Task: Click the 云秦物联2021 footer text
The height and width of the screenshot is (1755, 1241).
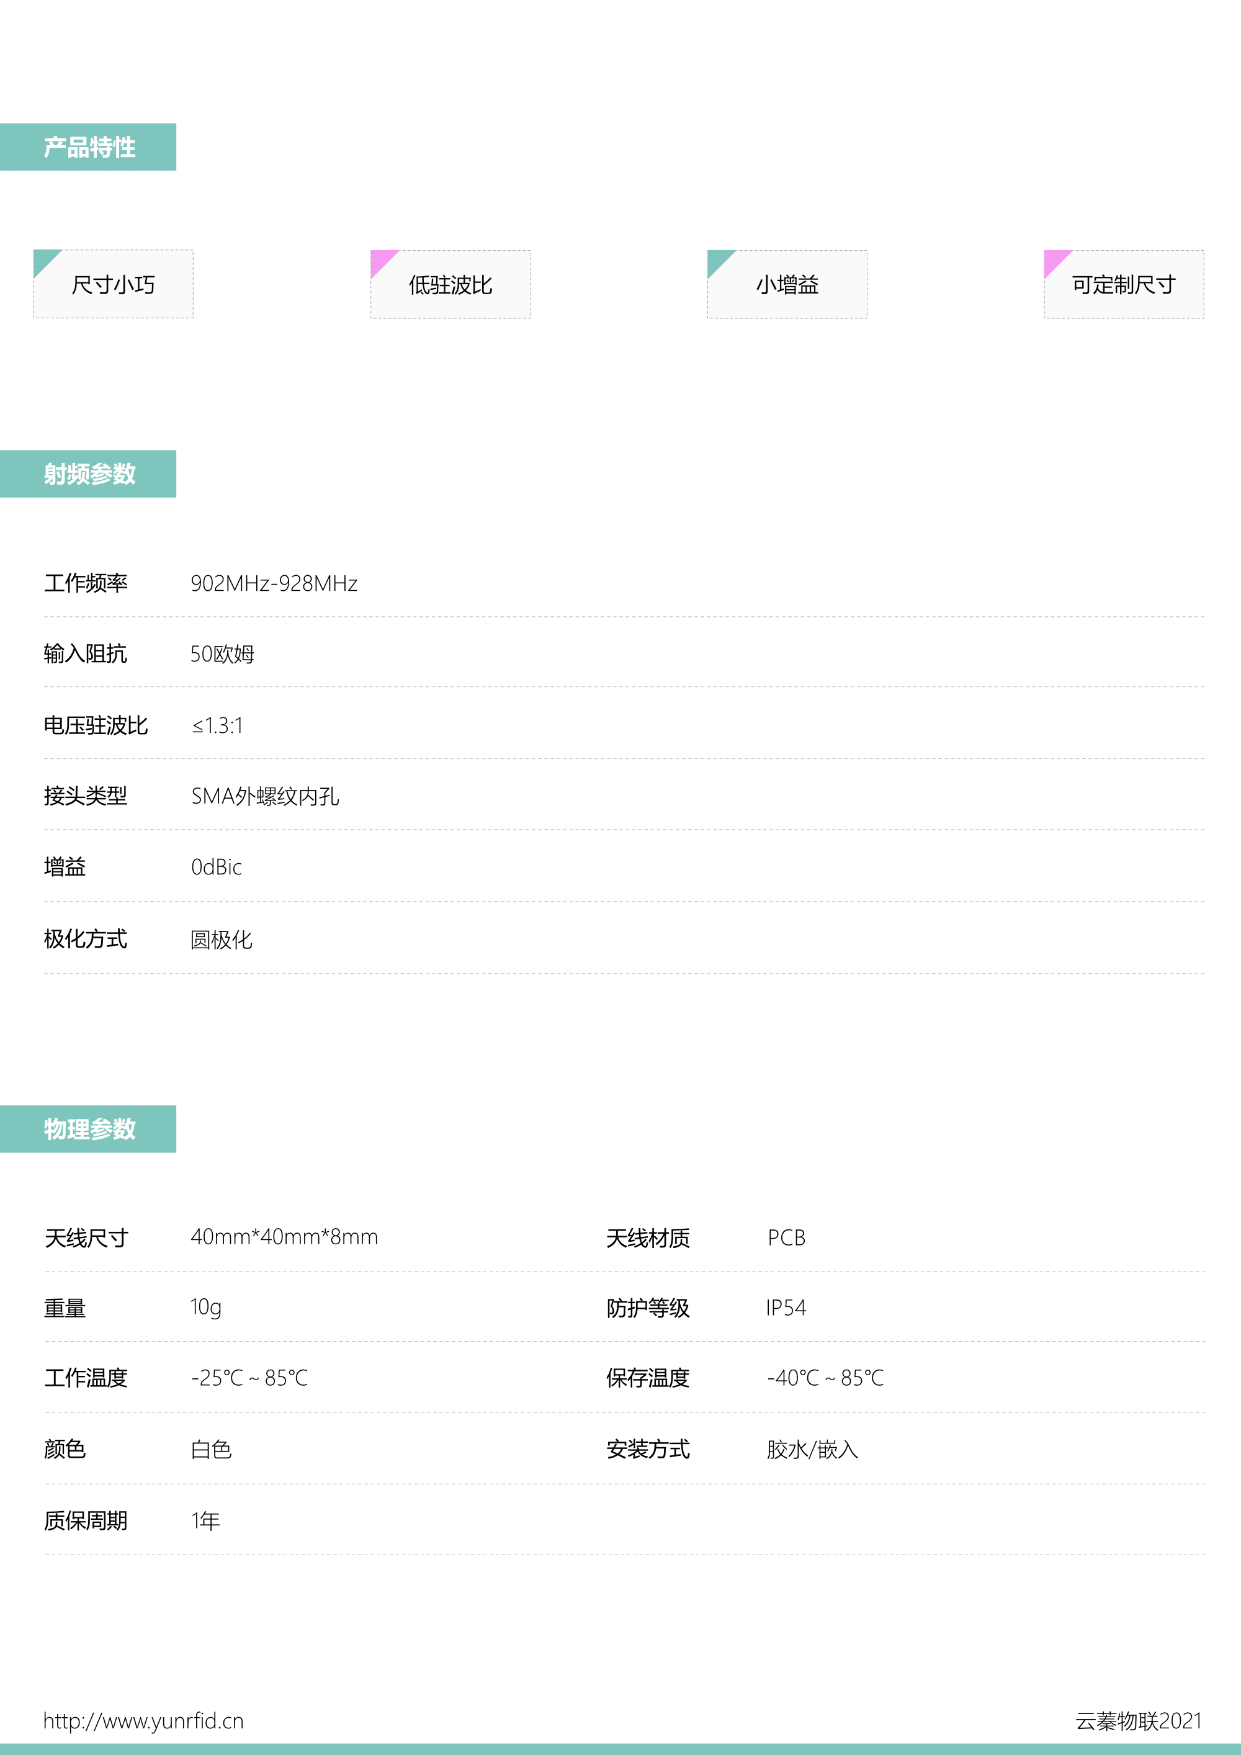Action: 1139,1721
